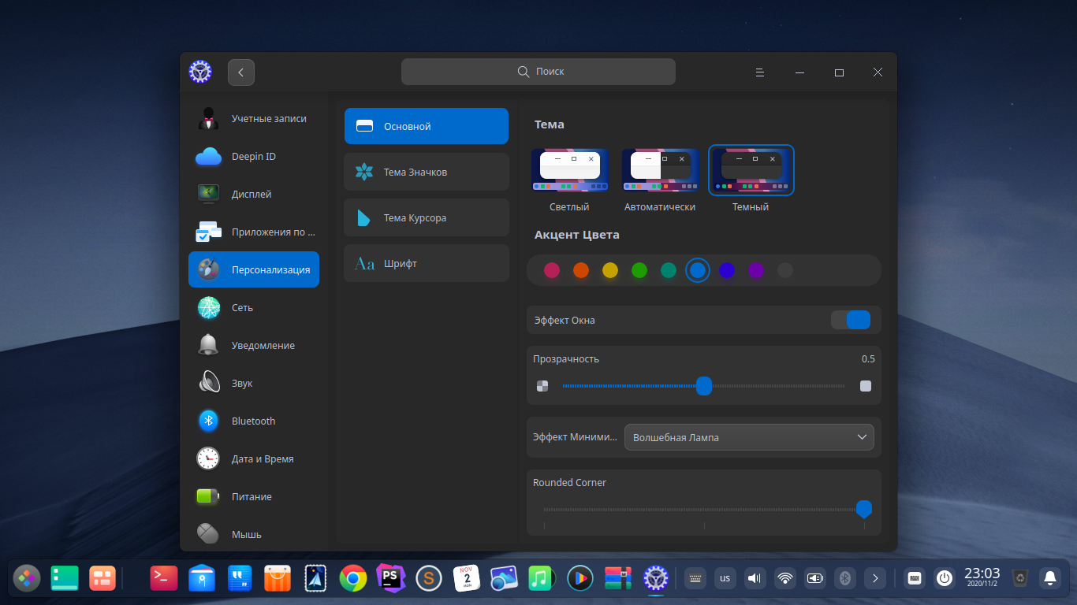The width and height of the screenshot is (1077, 605).
Task: Click the Поиск search field
Action: pos(538,72)
